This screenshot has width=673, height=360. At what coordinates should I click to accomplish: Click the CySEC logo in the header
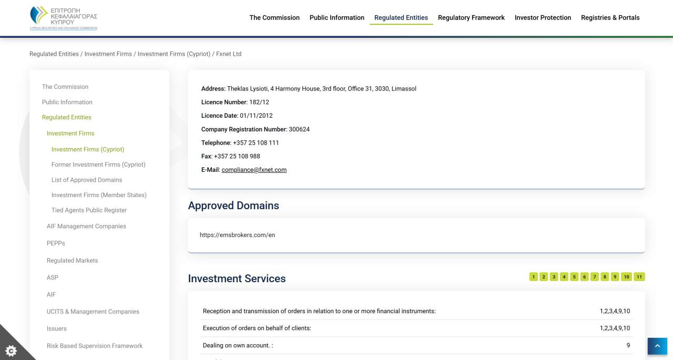(63, 17)
